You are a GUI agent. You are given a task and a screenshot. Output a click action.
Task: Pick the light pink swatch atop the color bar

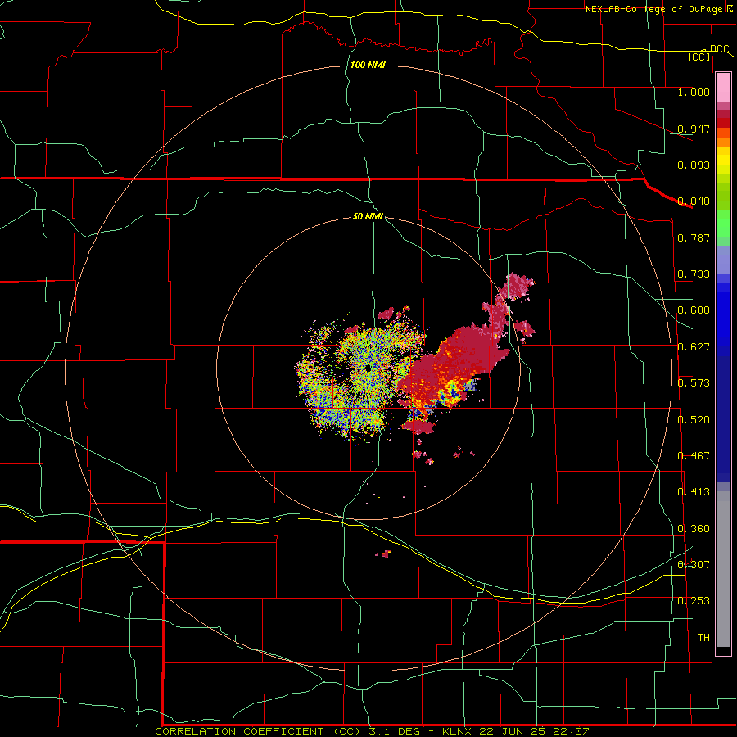[x=723, y=88]
